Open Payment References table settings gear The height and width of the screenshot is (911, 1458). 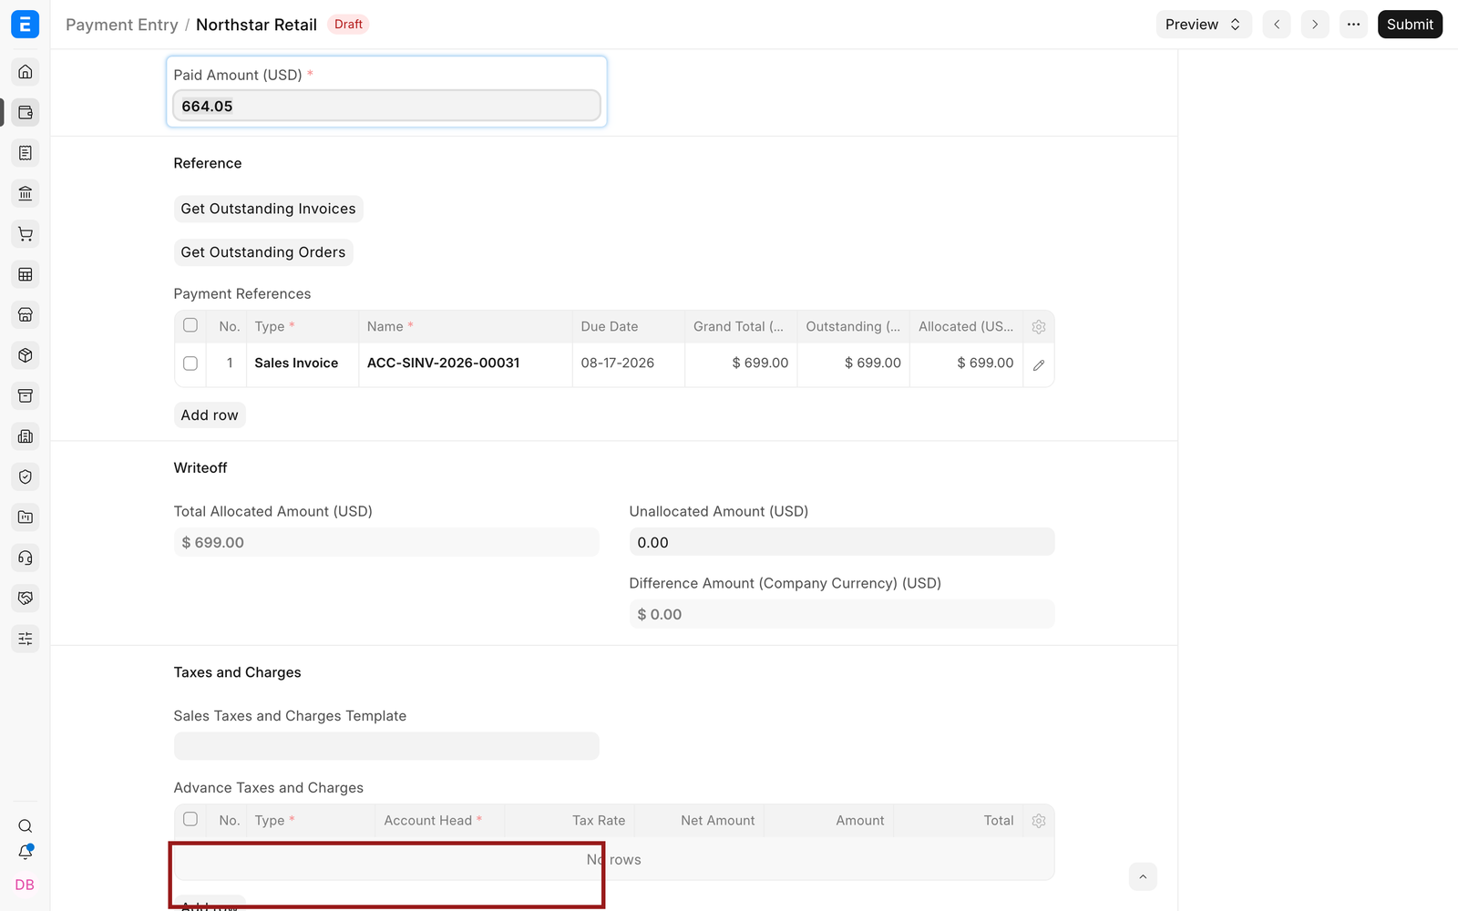click(1039, 327)
